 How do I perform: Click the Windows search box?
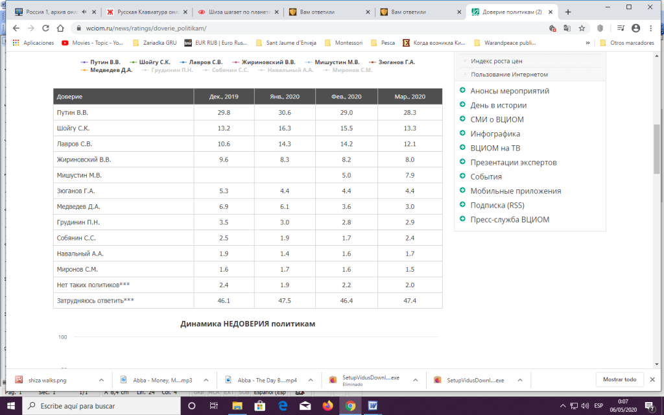point(97,405)
